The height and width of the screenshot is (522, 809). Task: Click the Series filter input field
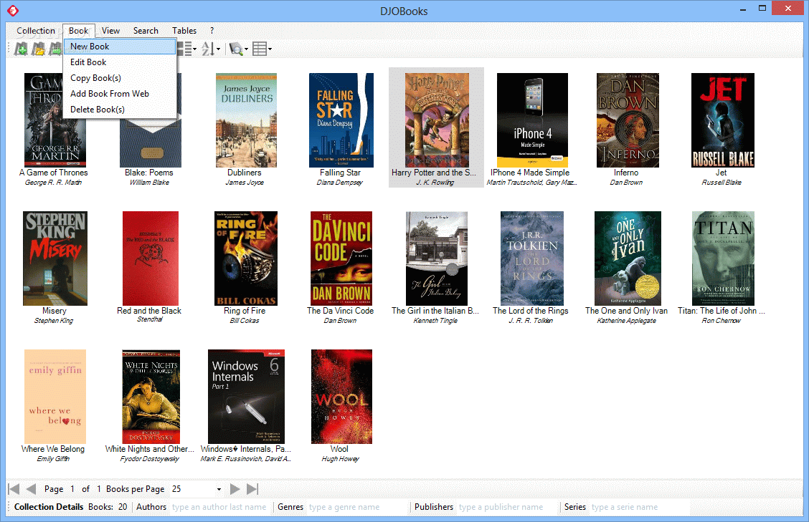coord(640,507)
